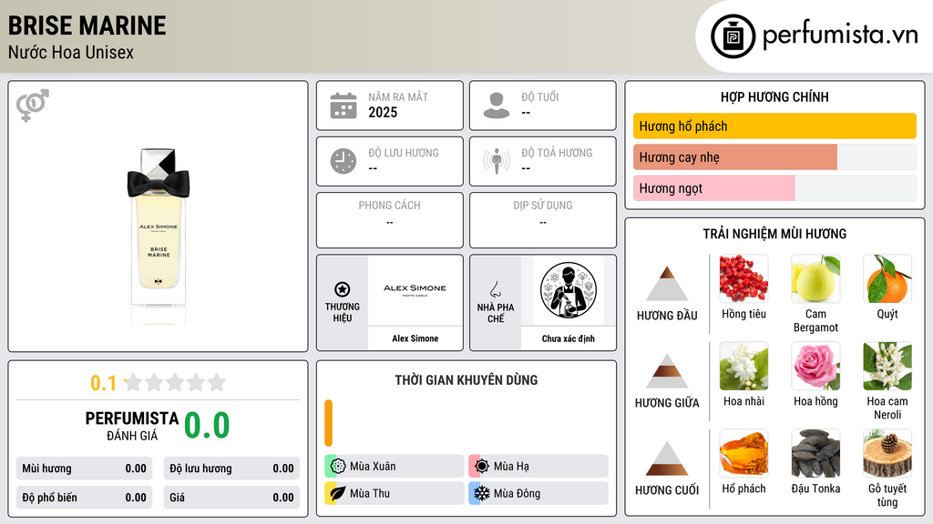Click the calendar icon for Năm ra mắt
This screenshot has width=933, height=524.
tap(343, 106)
